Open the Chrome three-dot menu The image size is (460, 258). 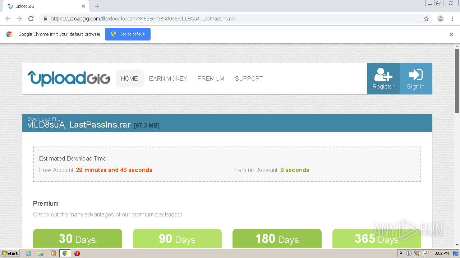(452, 19)
